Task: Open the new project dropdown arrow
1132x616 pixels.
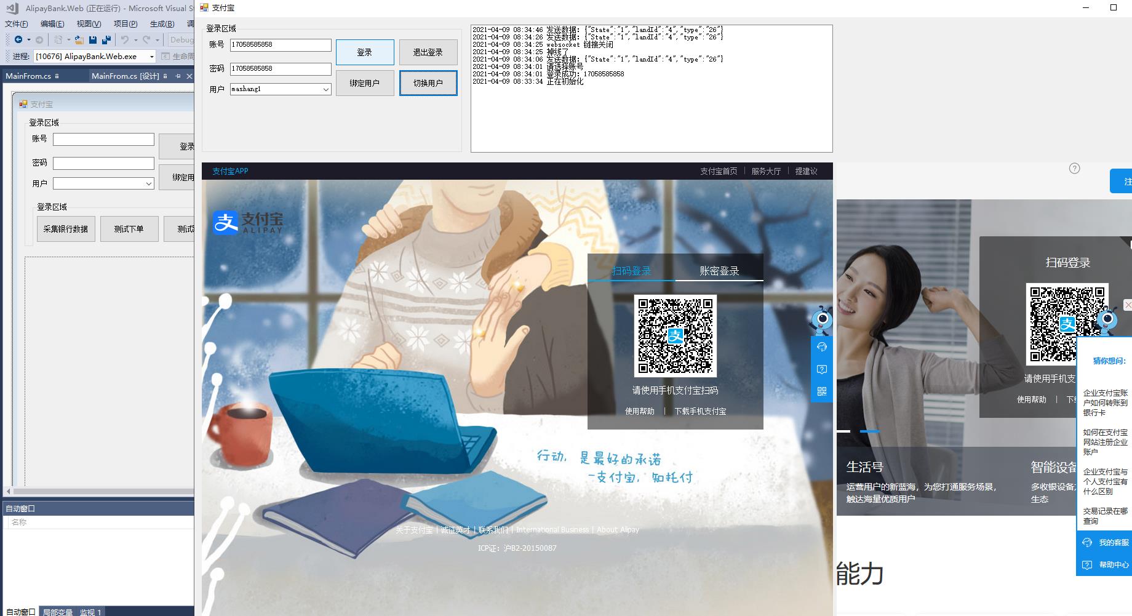Action: [x=68, y=40]
